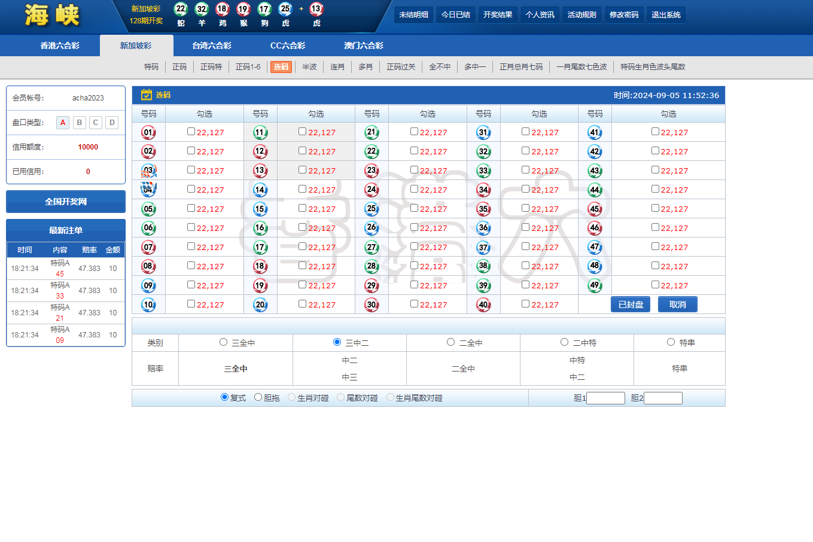Viewport: 813px width, 542px height.
Task: Click the number 12 ball icon
Action: tap(260, 151)
